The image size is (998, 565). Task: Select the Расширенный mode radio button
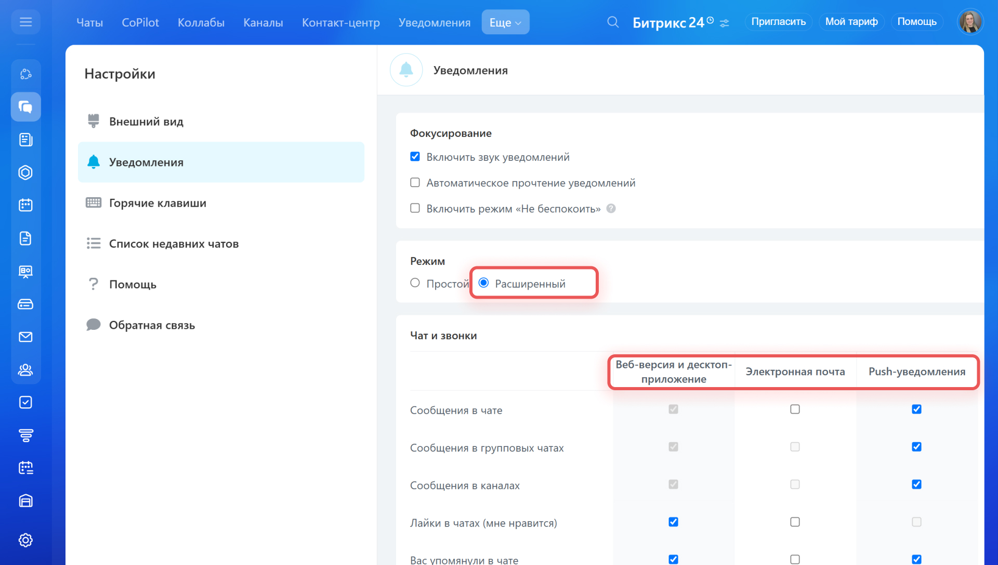tap(483, 282)
